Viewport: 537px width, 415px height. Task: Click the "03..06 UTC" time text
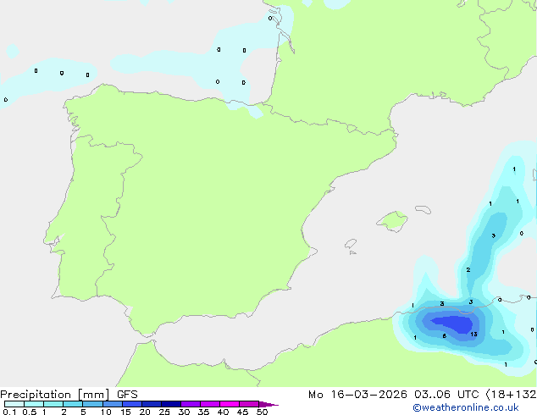point(446,395)
